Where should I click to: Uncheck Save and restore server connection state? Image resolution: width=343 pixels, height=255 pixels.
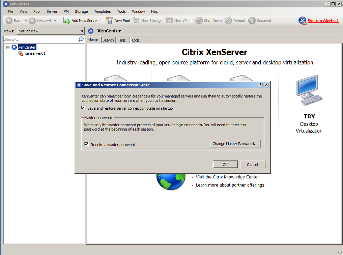(x=83, y=108)
